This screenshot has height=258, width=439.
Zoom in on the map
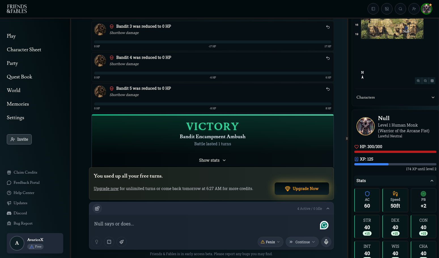pyautogui.click(x=418, y=81)
